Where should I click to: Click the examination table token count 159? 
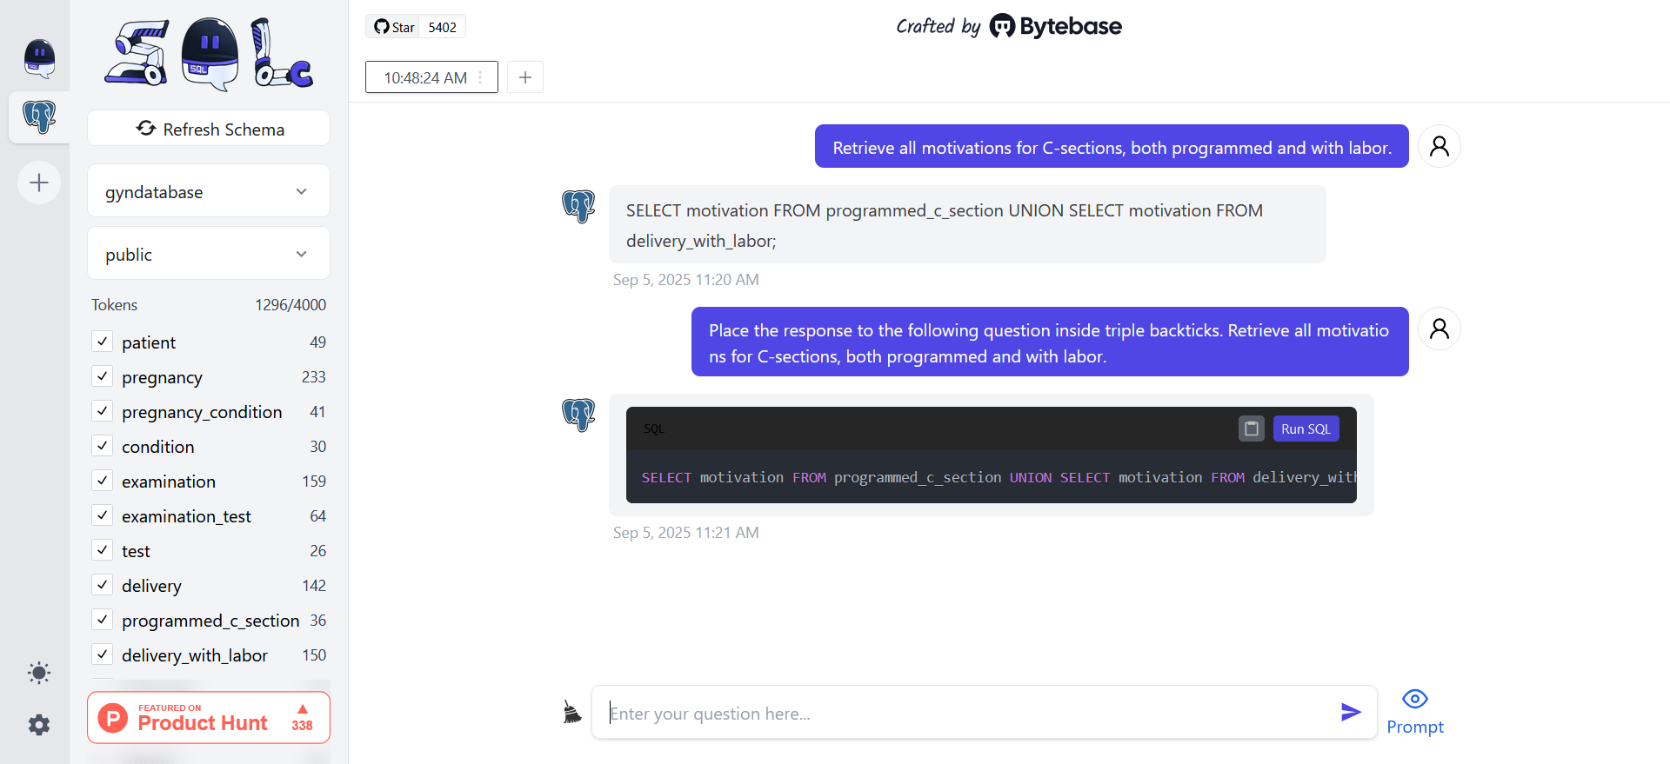(314, 481)
